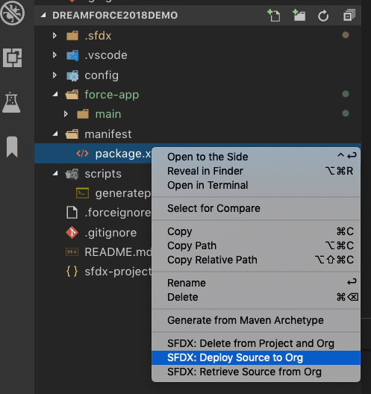Expand the .sfdx folder arrow

point(54,35)
